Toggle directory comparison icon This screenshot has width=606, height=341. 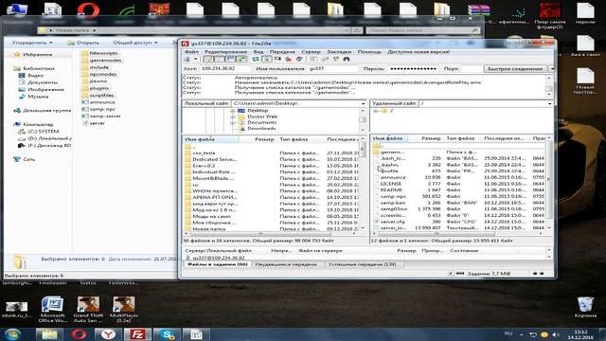pos(325,59)
